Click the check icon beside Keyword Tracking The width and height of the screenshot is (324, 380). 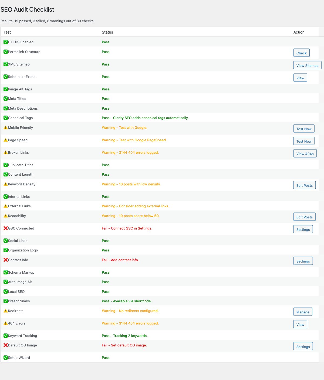click(x=6, y=336)
